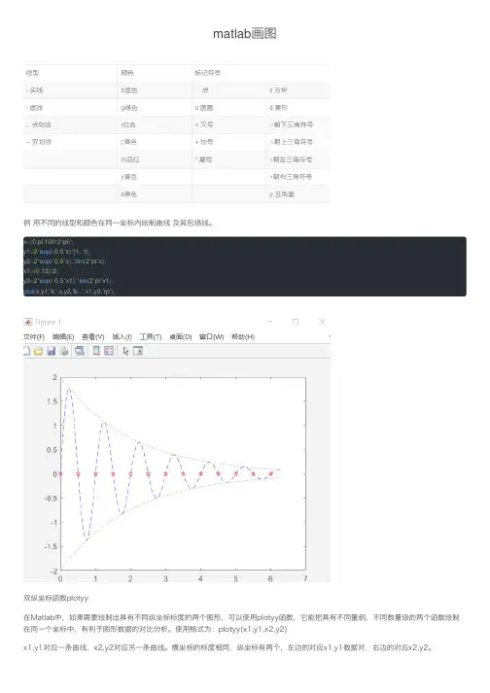Click the MATLAB logo in the Figure 1 title bar
490x693 pixels.
[28, 322]
